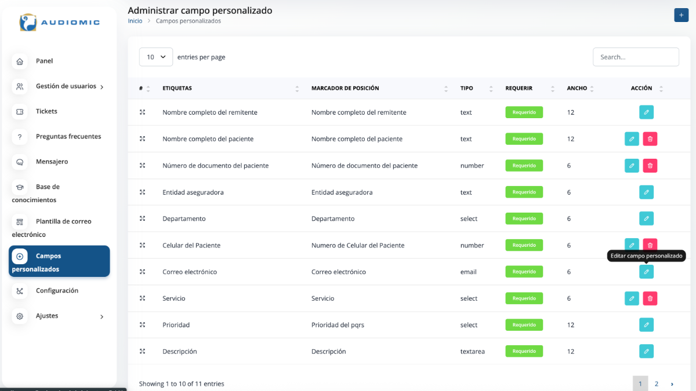Go to Preguntas frecuentes in sidebar
Viewport: 696px width, 391px height.
(x=68, y=137)
